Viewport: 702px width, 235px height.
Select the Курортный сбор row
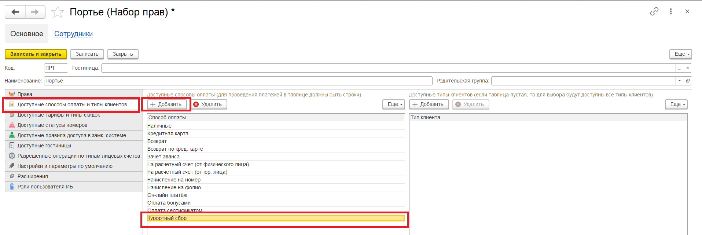[276, 218]
